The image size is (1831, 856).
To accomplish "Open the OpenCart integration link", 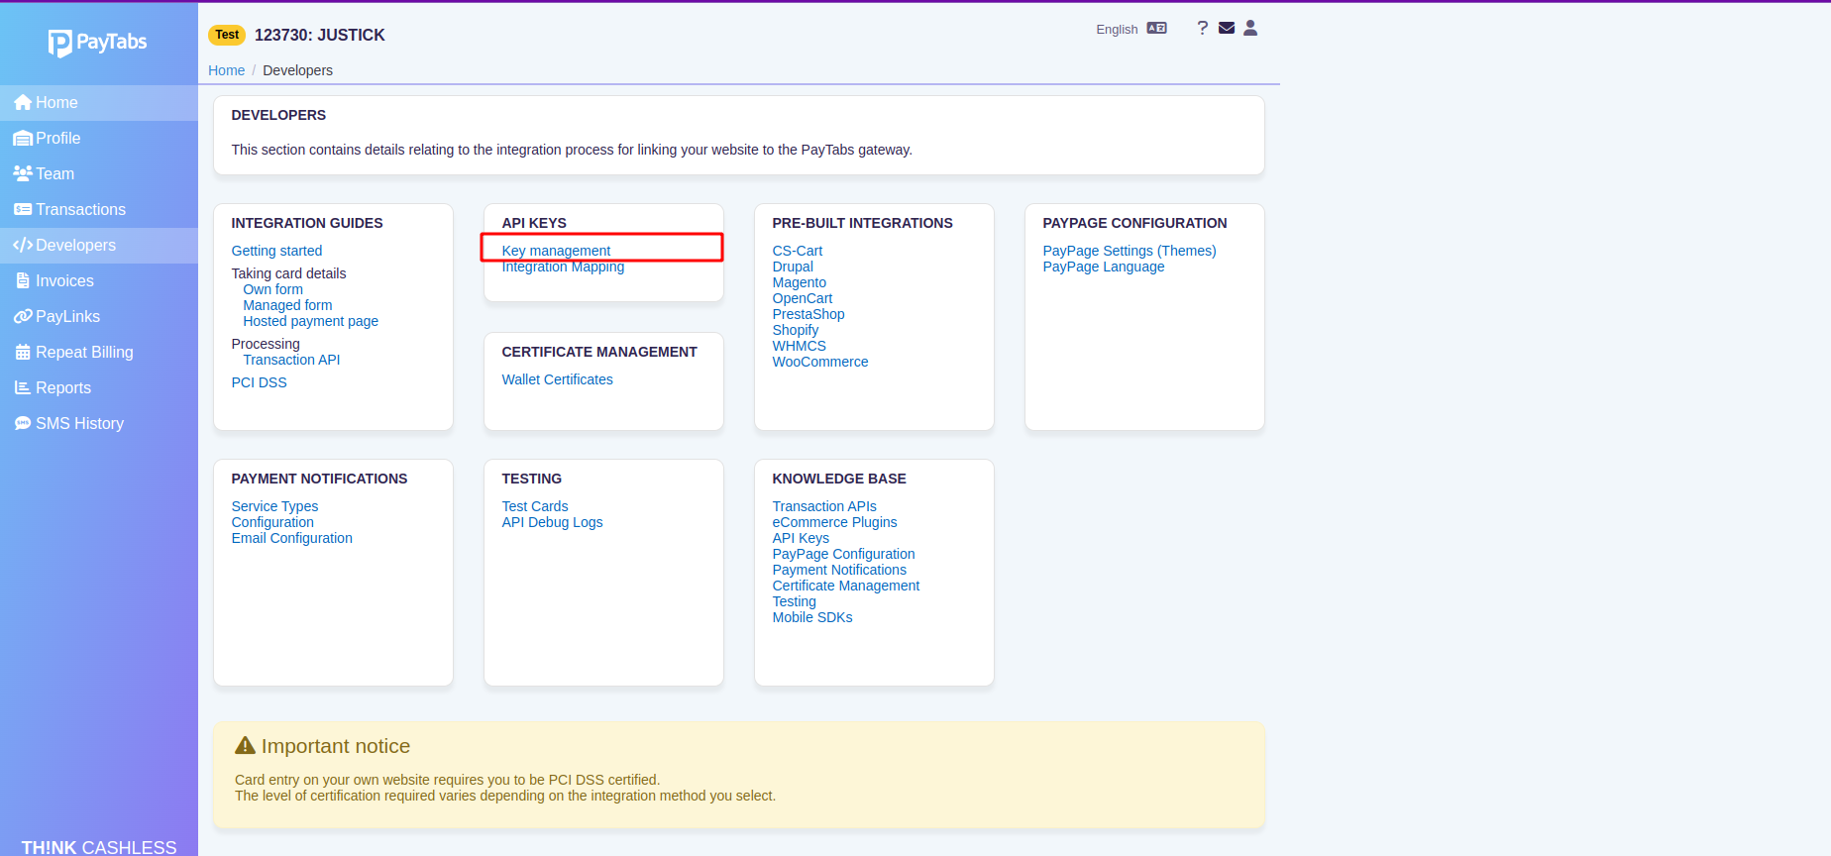I will 803,298.
